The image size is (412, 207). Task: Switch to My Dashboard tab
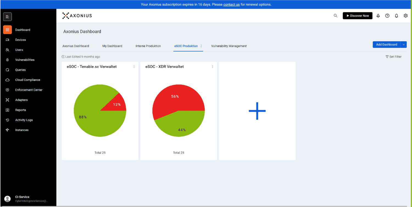[112, 46]
